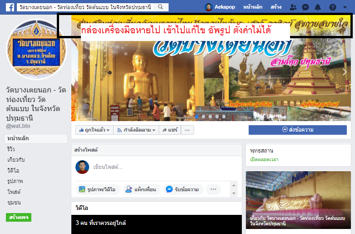Viewport: 355px width, 234px height.
Task: Click the แท็กเพื่อน tag friends button
Action: tap(141, 189)
